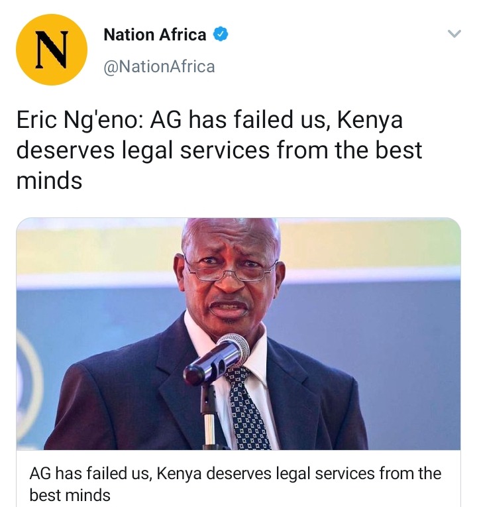Click the patterned tie in the preview photo
The image size is (477, 507).
pyautogui.click(x=247, y=409)
